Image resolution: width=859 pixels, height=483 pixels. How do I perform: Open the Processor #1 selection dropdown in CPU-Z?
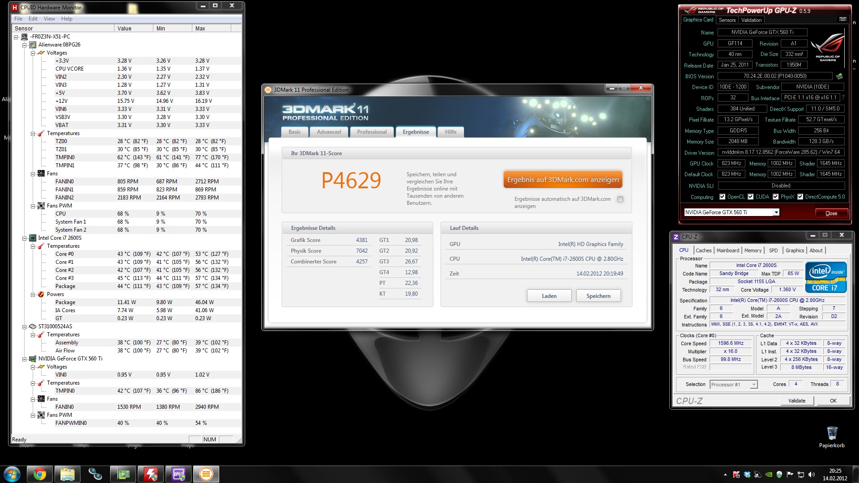754,385
